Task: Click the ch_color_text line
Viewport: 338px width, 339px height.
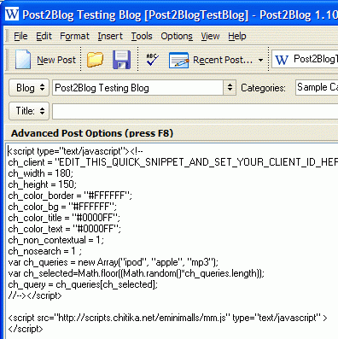Action: click(x=65, y=229)
